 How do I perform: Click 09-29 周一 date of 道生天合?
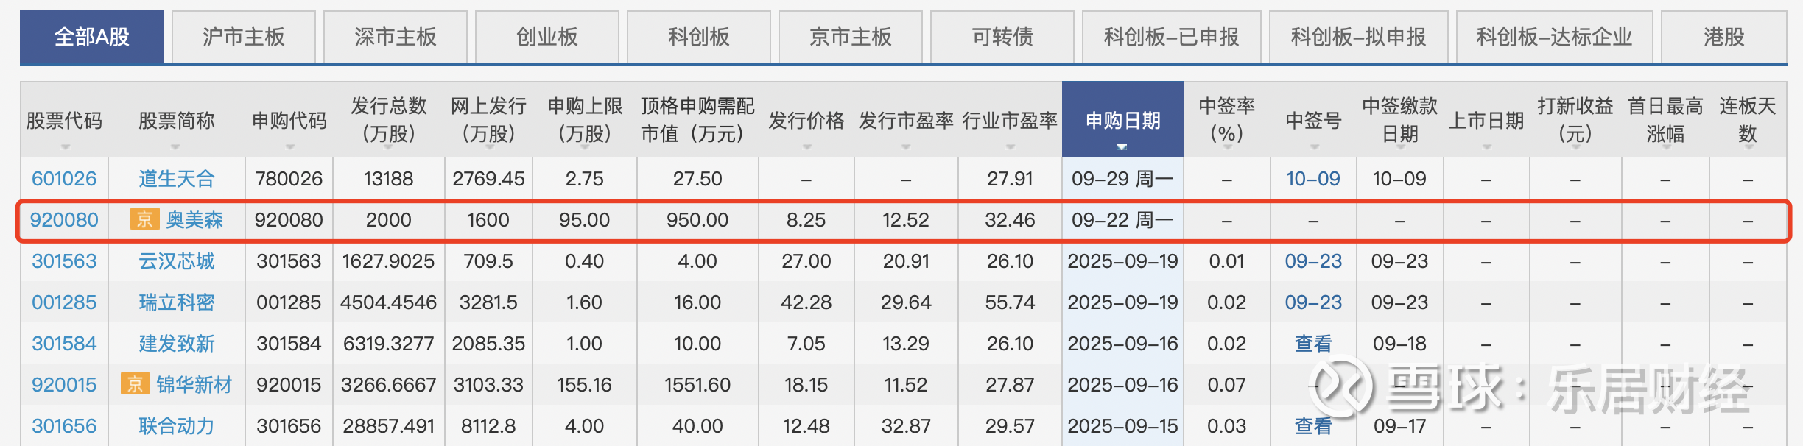pos(1122,179)
